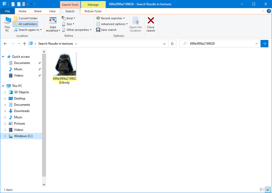272x193 pixels.
Task: Open Videos under This PC
Action: (x=18, y=130)
